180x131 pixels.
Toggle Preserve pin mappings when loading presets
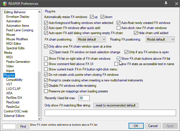tap(46, 91)
